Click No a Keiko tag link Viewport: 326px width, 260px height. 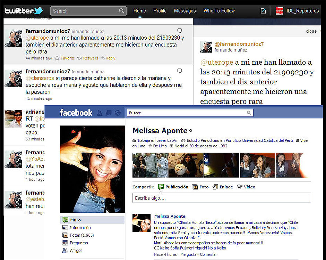[x=217, y=248]
